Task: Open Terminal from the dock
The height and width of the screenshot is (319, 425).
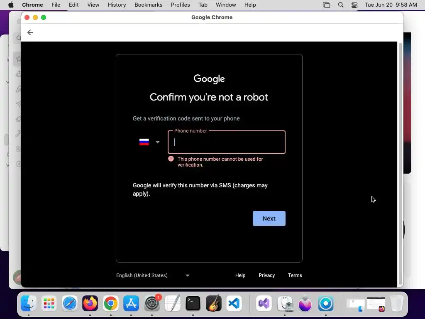Action: point(193,303)
